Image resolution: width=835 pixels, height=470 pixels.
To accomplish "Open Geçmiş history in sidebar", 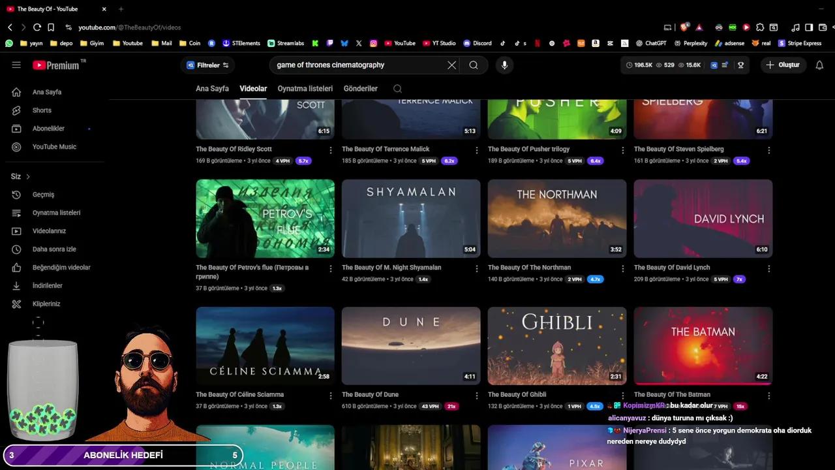I will (x=43, y=195).
